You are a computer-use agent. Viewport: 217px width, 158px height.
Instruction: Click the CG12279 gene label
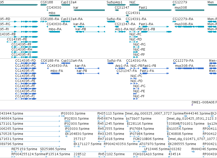coord(180,2)
